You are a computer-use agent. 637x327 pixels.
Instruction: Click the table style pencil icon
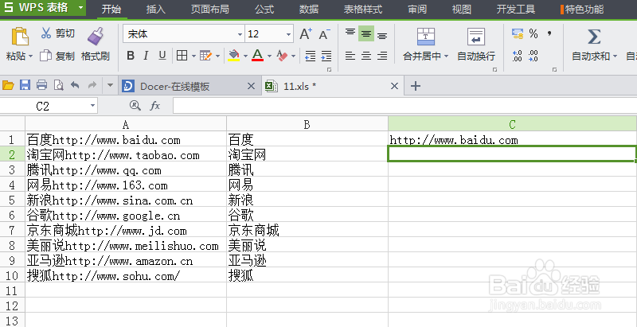(x=206, y=56)
